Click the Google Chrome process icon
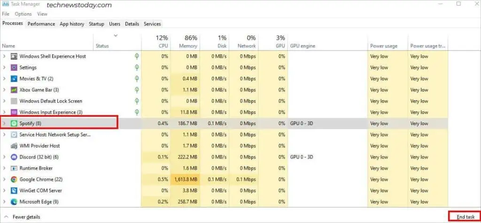 (14, 179)
